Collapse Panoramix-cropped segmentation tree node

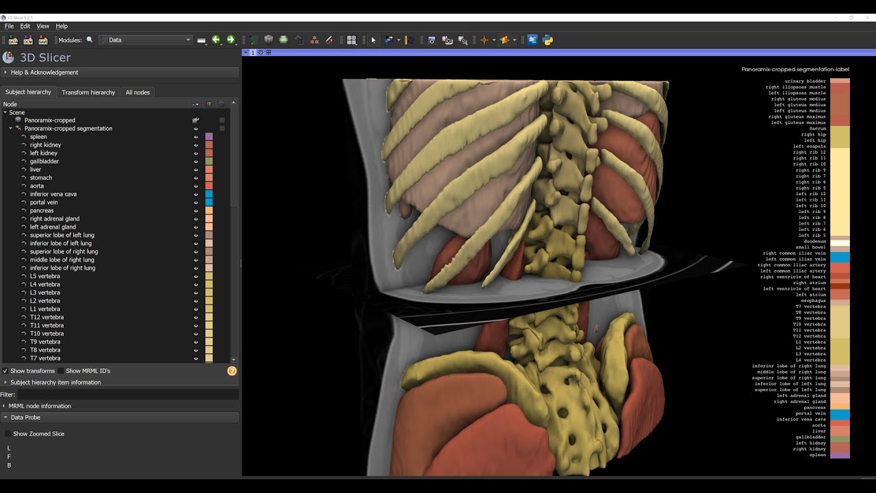(11, 128)
